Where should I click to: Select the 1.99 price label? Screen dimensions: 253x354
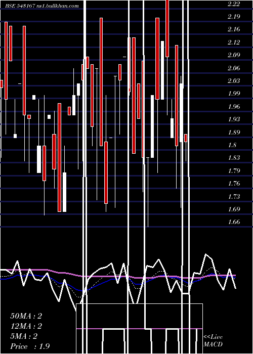tap(234, 94)
